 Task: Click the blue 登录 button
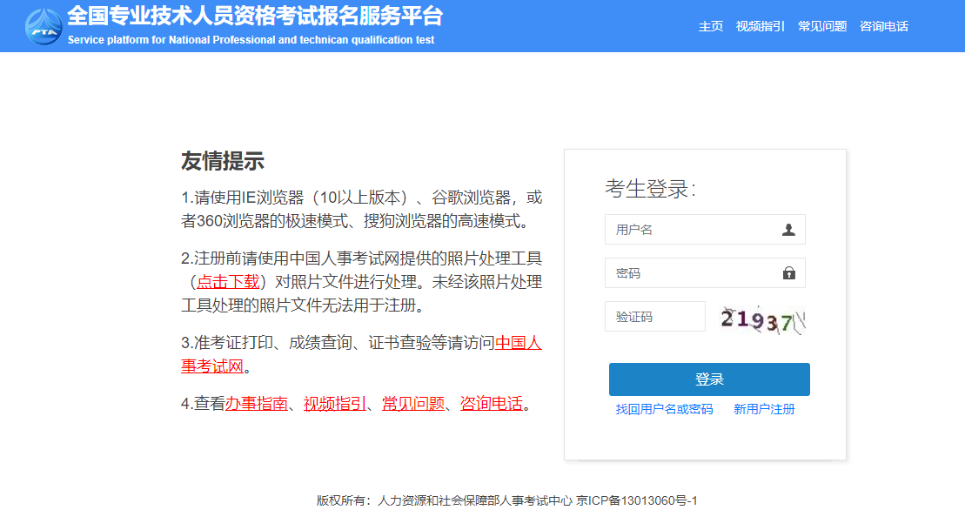click(709, 379)
